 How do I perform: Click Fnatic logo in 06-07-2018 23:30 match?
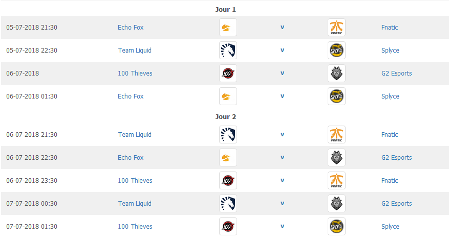pos(336,180)
